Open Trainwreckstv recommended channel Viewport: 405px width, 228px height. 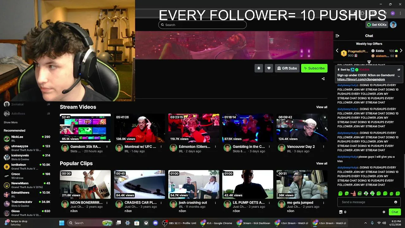point(27,204)
